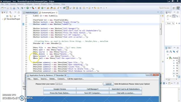Expand the NovemberProject tree node
Image resolution: width=181 pixels, height=102 pixels.
point(3,19)
